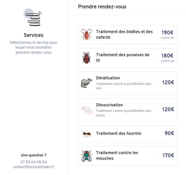Click the white mouse icon

86,110
